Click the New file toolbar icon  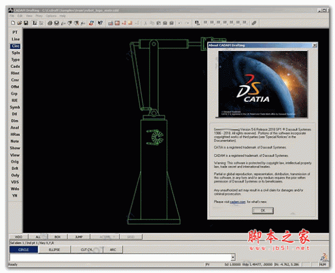coord(13,23)
